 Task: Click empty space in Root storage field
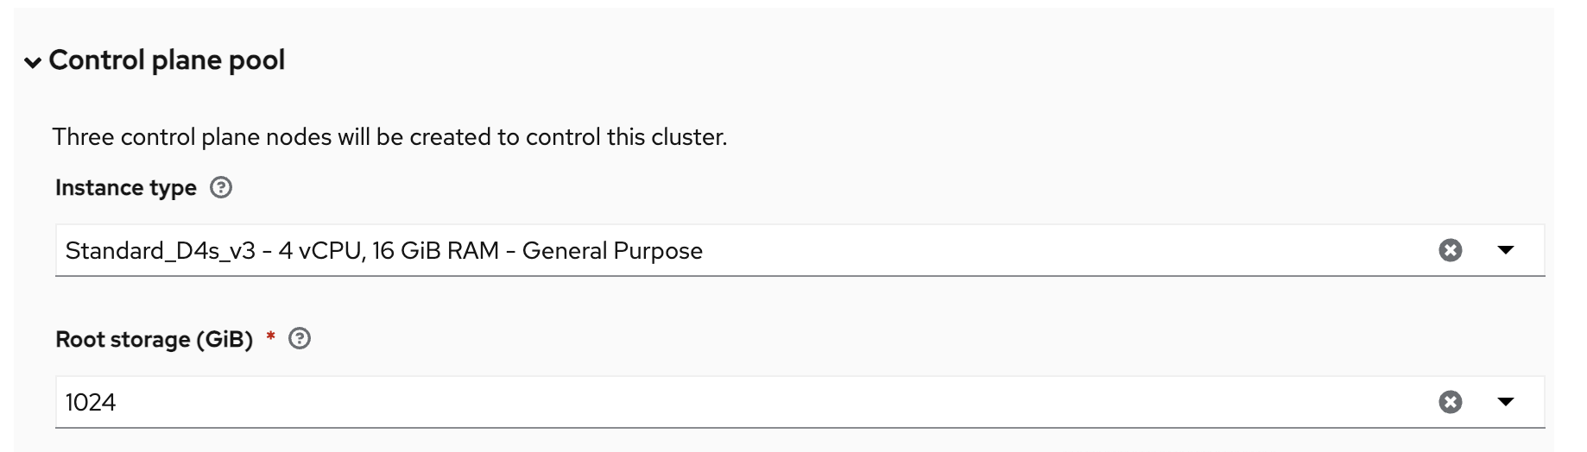[777, 402]
